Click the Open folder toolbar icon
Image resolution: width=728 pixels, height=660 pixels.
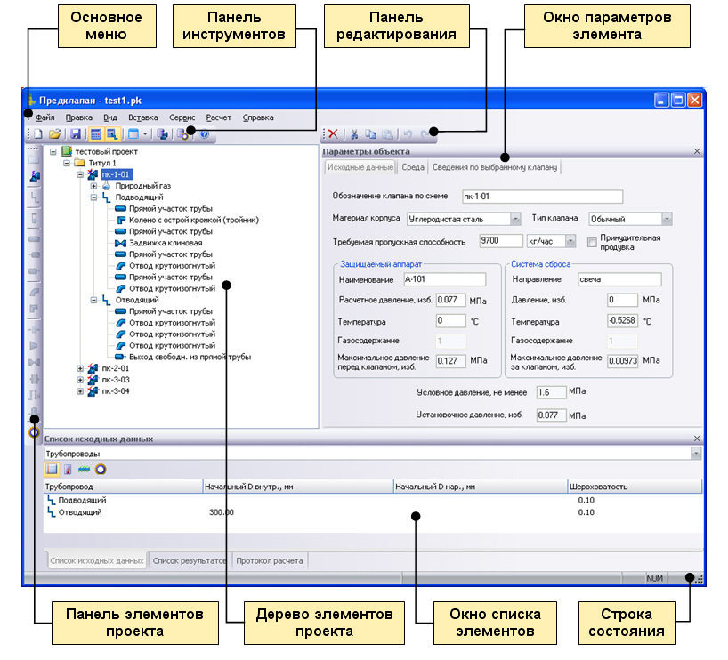(54, 134)
